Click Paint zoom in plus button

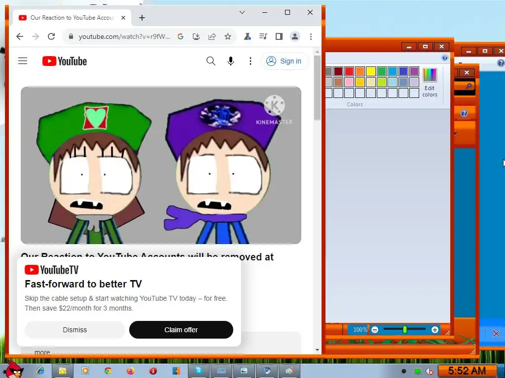point(435,330)
